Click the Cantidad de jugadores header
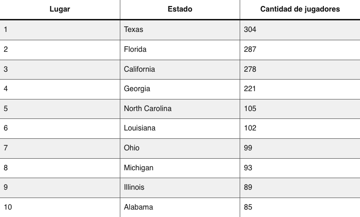 pos(300,9)
